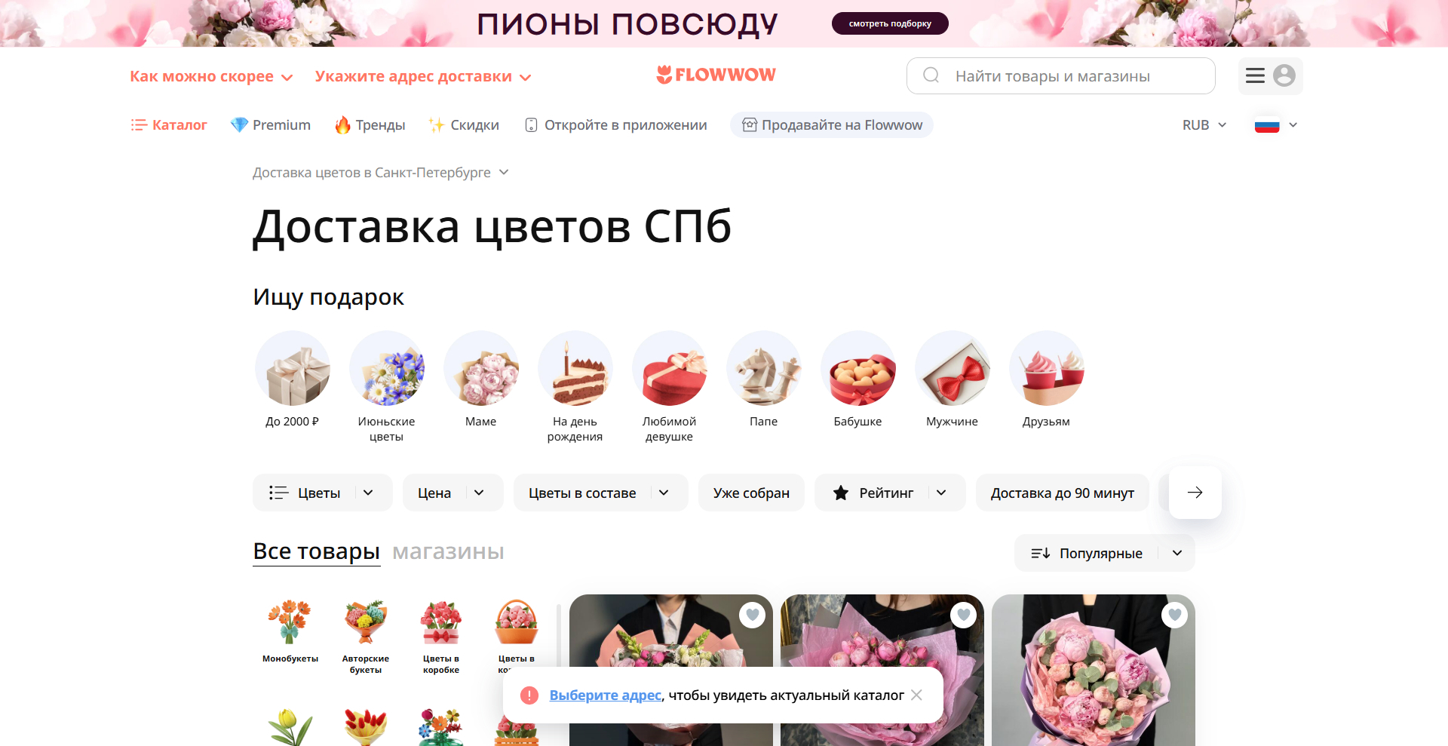
Task: Click the смотреть подборку button
Action: 890,23
